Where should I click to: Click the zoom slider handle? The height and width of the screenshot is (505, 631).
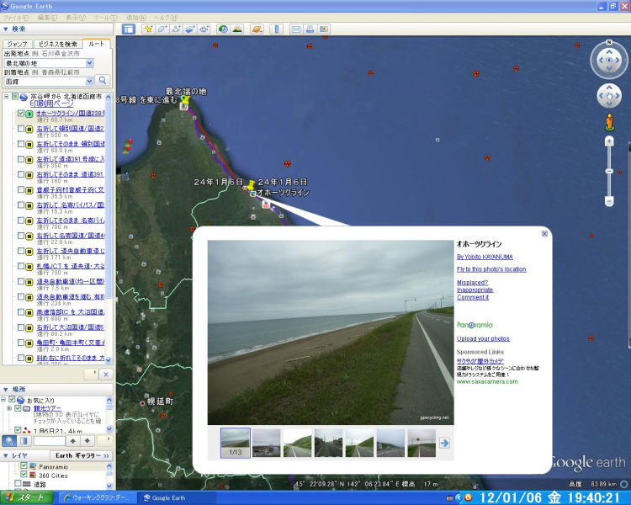tap(609, 171)
